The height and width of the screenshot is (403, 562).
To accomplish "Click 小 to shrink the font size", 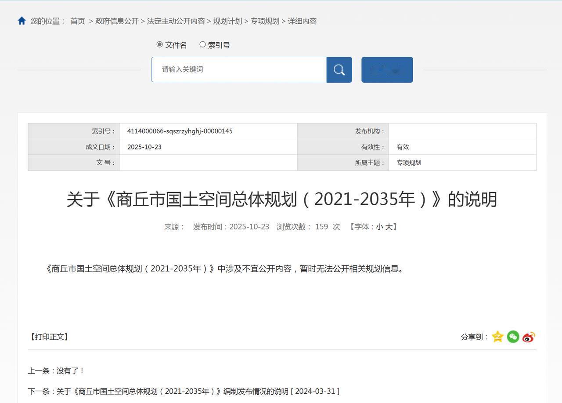I will coord(379,227).
